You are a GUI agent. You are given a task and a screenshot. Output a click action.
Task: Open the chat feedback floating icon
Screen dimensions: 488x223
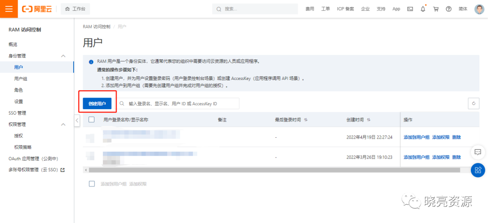coord(478,152)
